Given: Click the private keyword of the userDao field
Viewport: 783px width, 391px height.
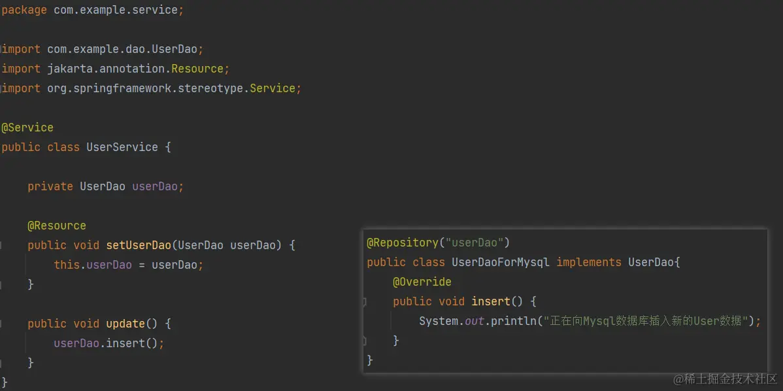Looking at the screenshot, I should [50, 186].
